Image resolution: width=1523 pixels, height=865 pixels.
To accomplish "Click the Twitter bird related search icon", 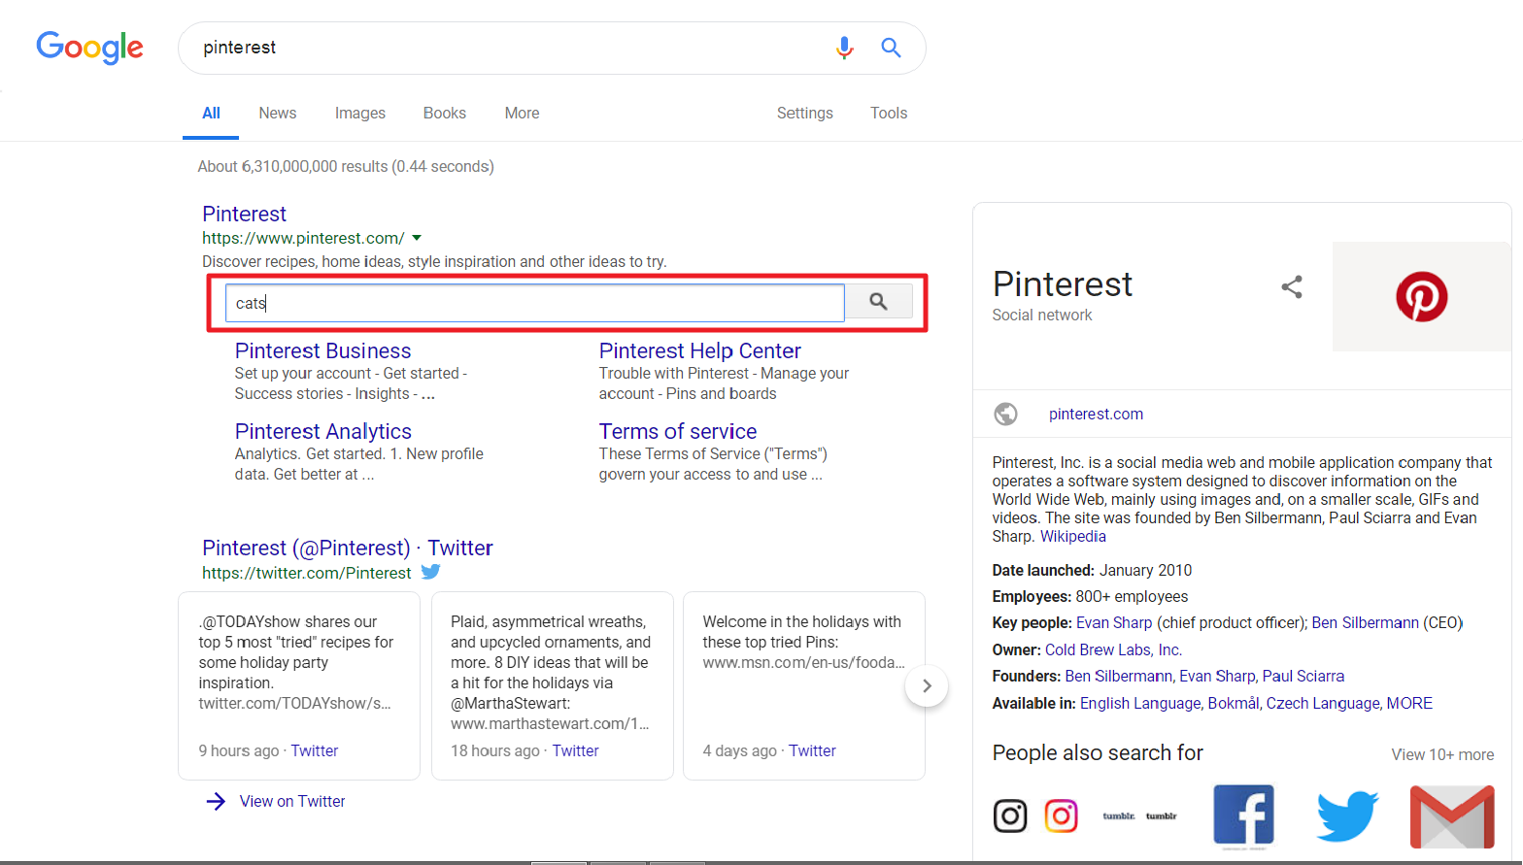I will tap(1347, 815).
